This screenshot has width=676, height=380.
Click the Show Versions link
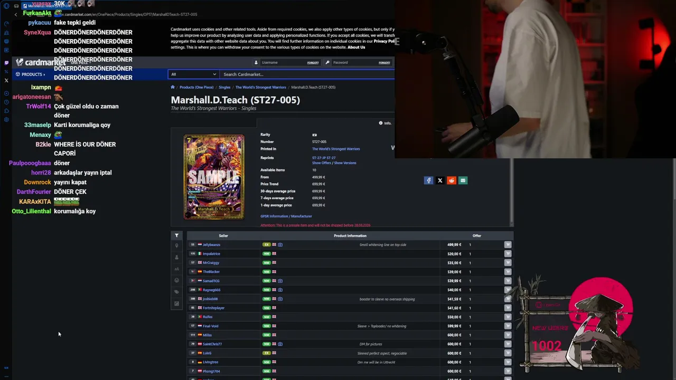coord(345,163)
